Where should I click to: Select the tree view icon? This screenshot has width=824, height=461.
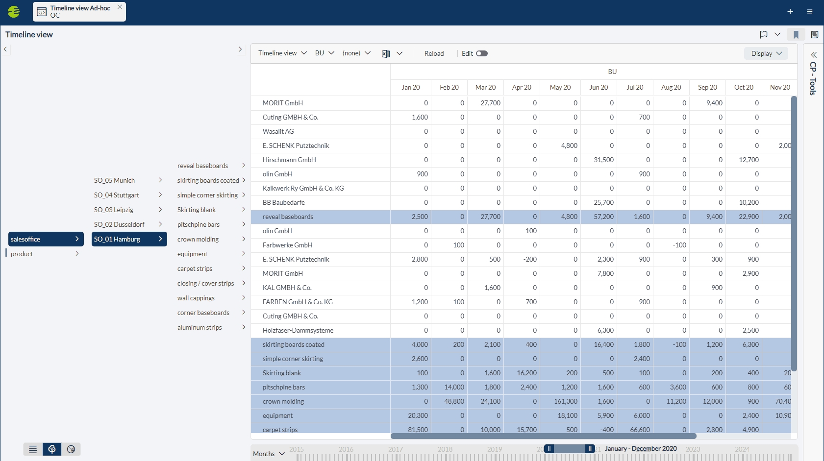coord(52,449)
